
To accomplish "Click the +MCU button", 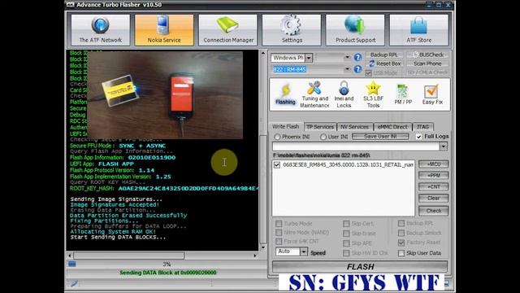I will (x=433, y=164).
